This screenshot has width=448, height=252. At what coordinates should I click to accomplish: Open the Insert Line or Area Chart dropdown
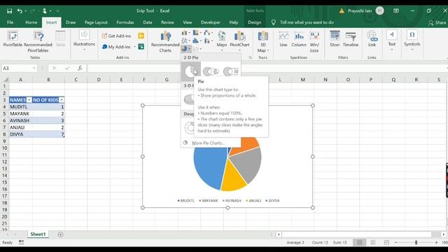tap(185, 41)
